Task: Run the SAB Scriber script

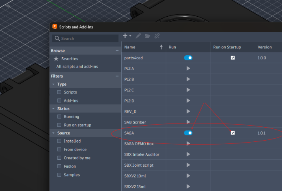Action: point(188,122)
